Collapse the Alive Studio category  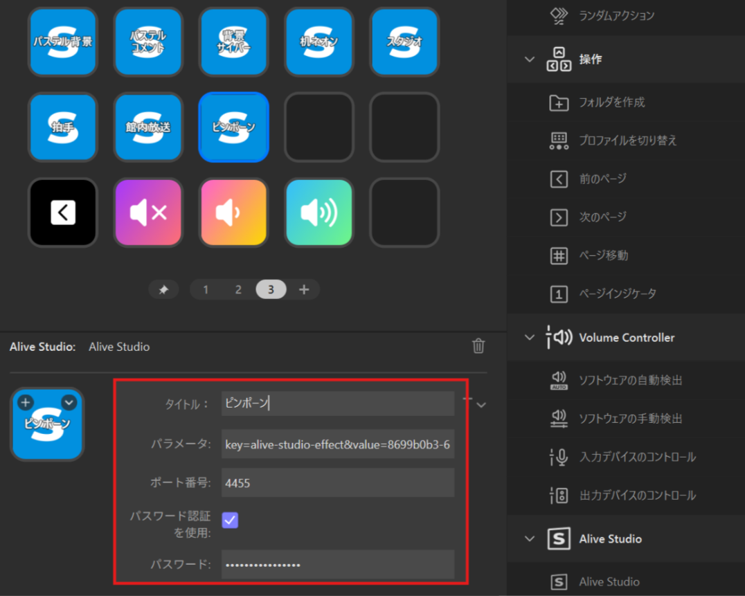pos(530,539)
